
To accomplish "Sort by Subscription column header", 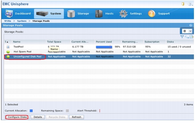I will (x=155, y=42).
